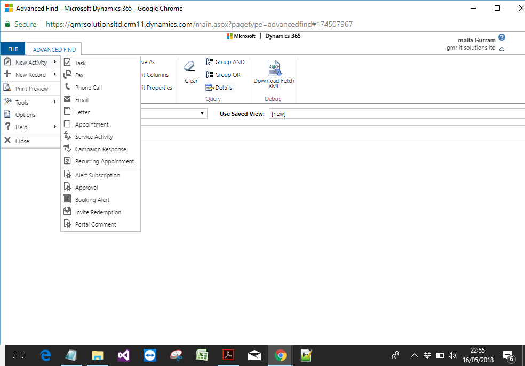Viewport: 525px width, 366px height.
Task: Click the Alert Subscription gear icon
Action: click(x=67, y=175)
